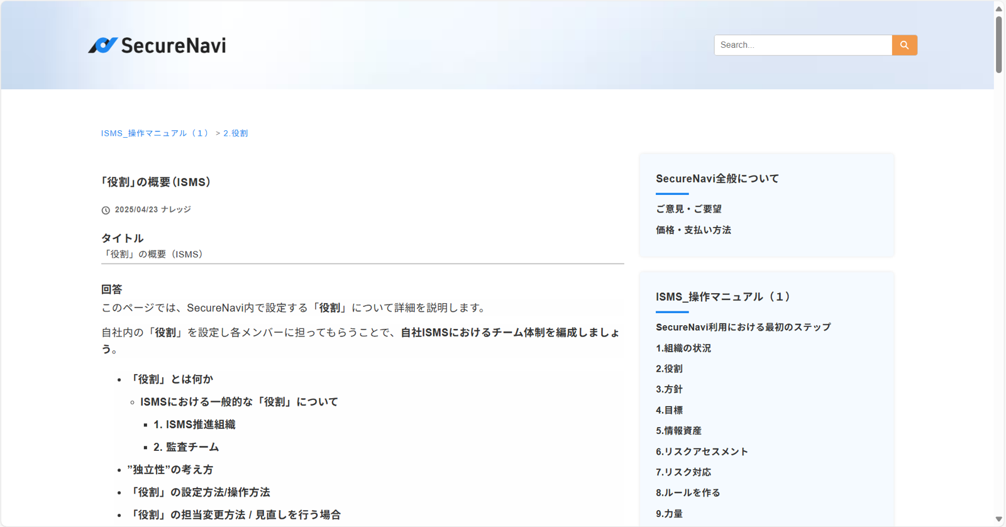Click the clock icon beside 2025/04/23
This screenshot has width=1006, height=527.
point(106,210)
